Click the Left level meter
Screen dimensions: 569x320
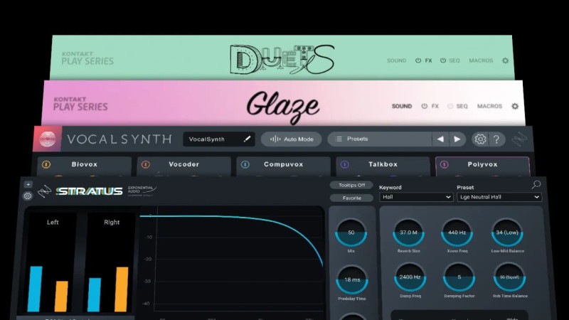pos(50,262)
